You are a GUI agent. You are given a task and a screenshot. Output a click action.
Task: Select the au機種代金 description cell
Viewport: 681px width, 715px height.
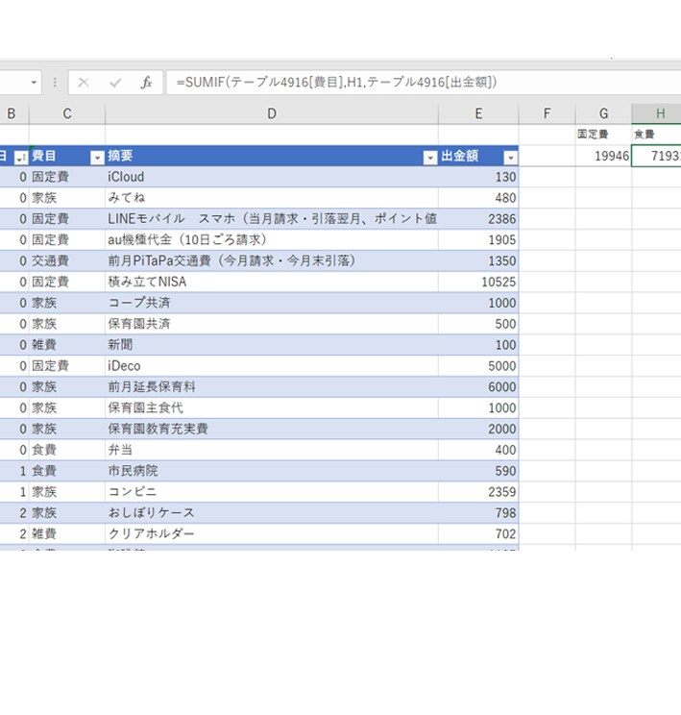pyautogui.click(x=272, y=240)
